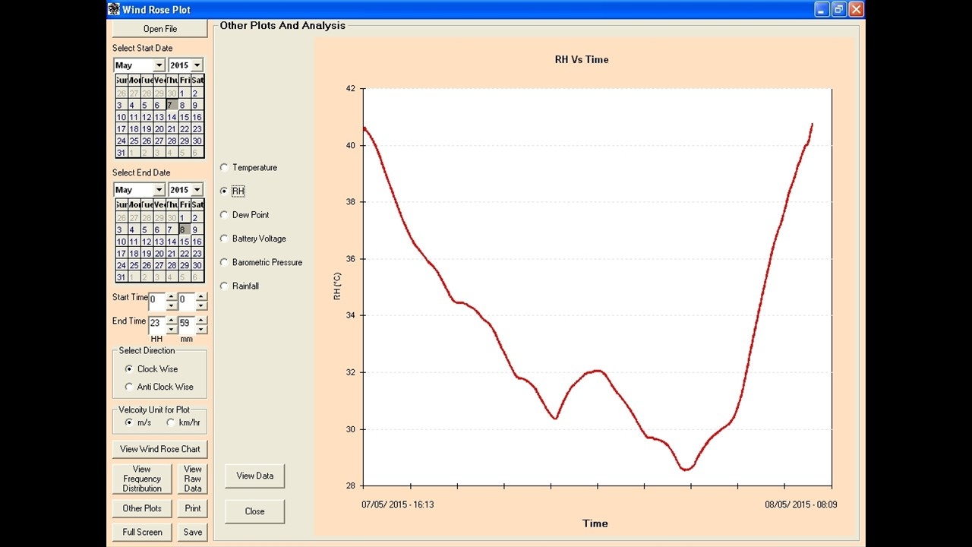Click the Other Plots button
This screenshot has width=972, height=547.
tap(142, 509)
